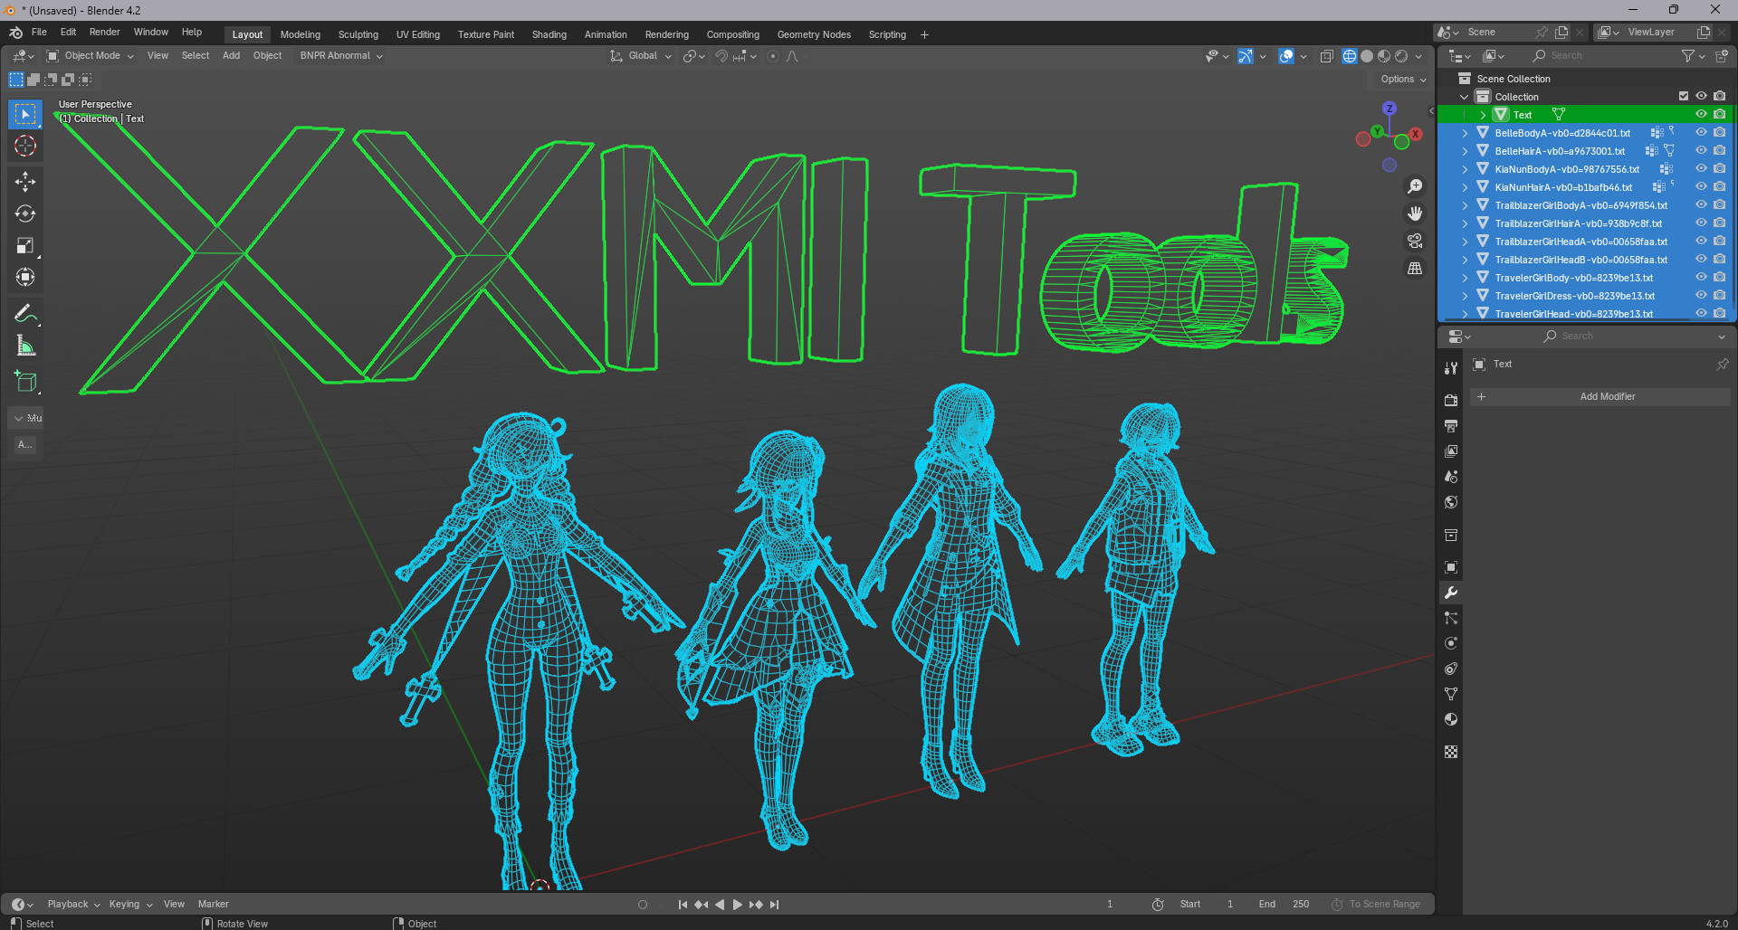The height and width of the screenshot is (930, 1738).
Task: Hide the Text object with its eye icon
Action: click(x=1702, y=114)
